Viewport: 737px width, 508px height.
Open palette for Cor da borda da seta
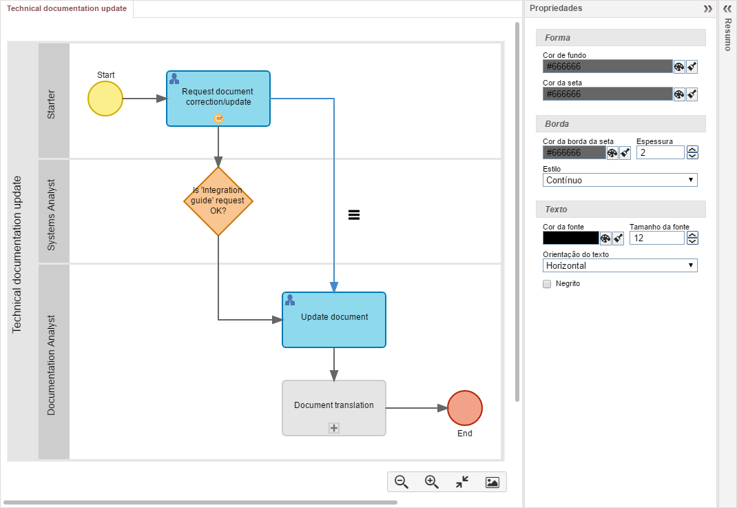[x=612, y=153]
